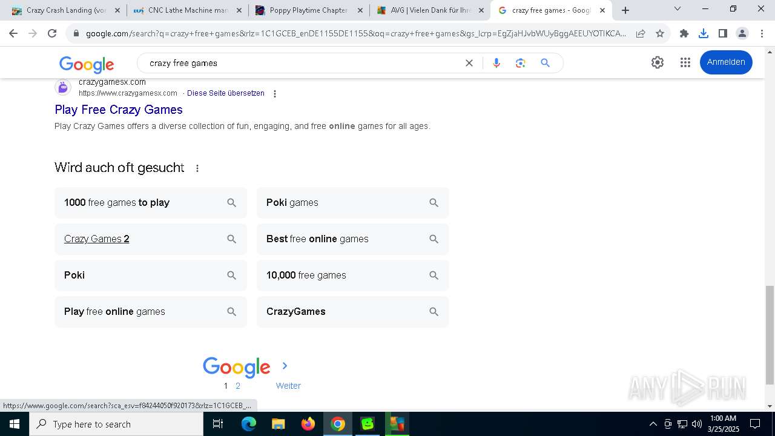This screenshot has width=775, height=436.
Task: Search 'CrazyGames' suggestion
Action: (353, 312)
